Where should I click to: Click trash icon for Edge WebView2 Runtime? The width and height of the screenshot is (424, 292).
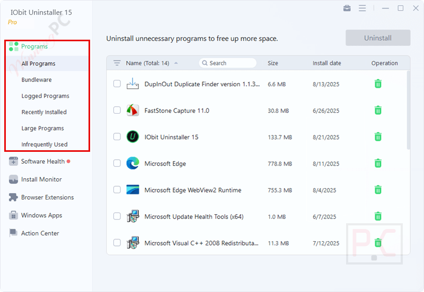click(378, 190)
